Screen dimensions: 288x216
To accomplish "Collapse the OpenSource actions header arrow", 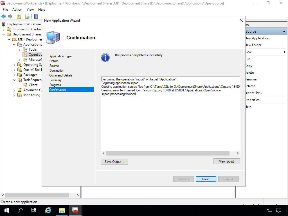I will pos(284,31).
